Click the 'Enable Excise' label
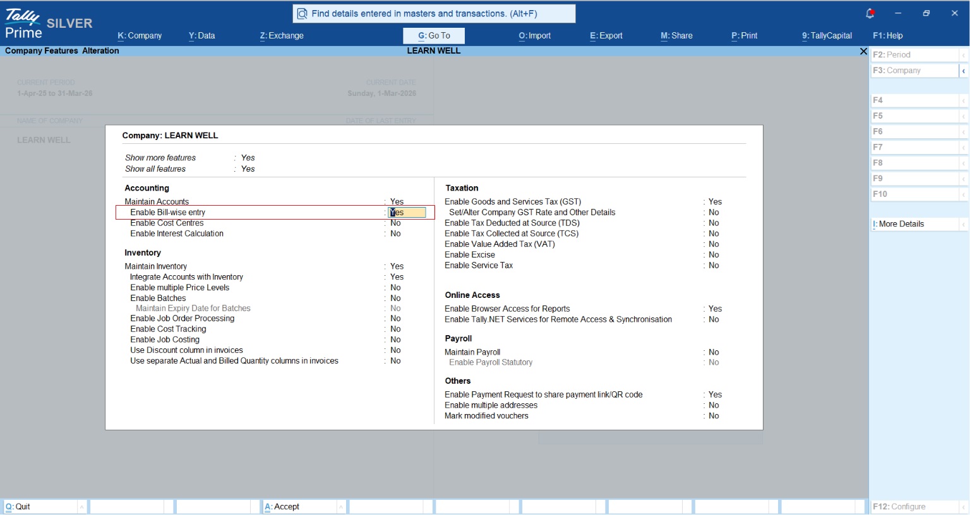This screenshot has width=970, height=515. point(470,256)
